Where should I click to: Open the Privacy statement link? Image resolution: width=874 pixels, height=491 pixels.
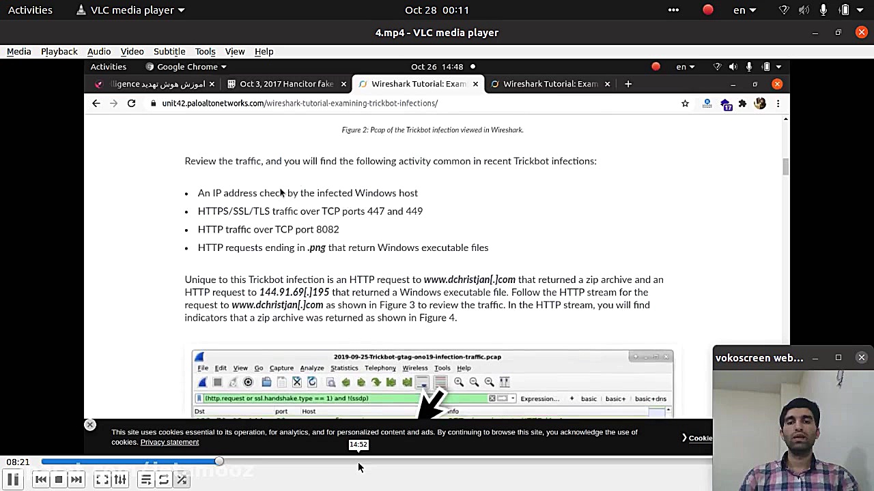tap(169, 442)
